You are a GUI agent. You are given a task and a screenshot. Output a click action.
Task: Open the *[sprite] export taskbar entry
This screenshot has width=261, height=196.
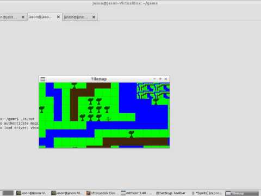point(207,193)
